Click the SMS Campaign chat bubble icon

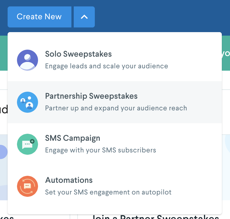pyautogui.click(x=28, y=144)
